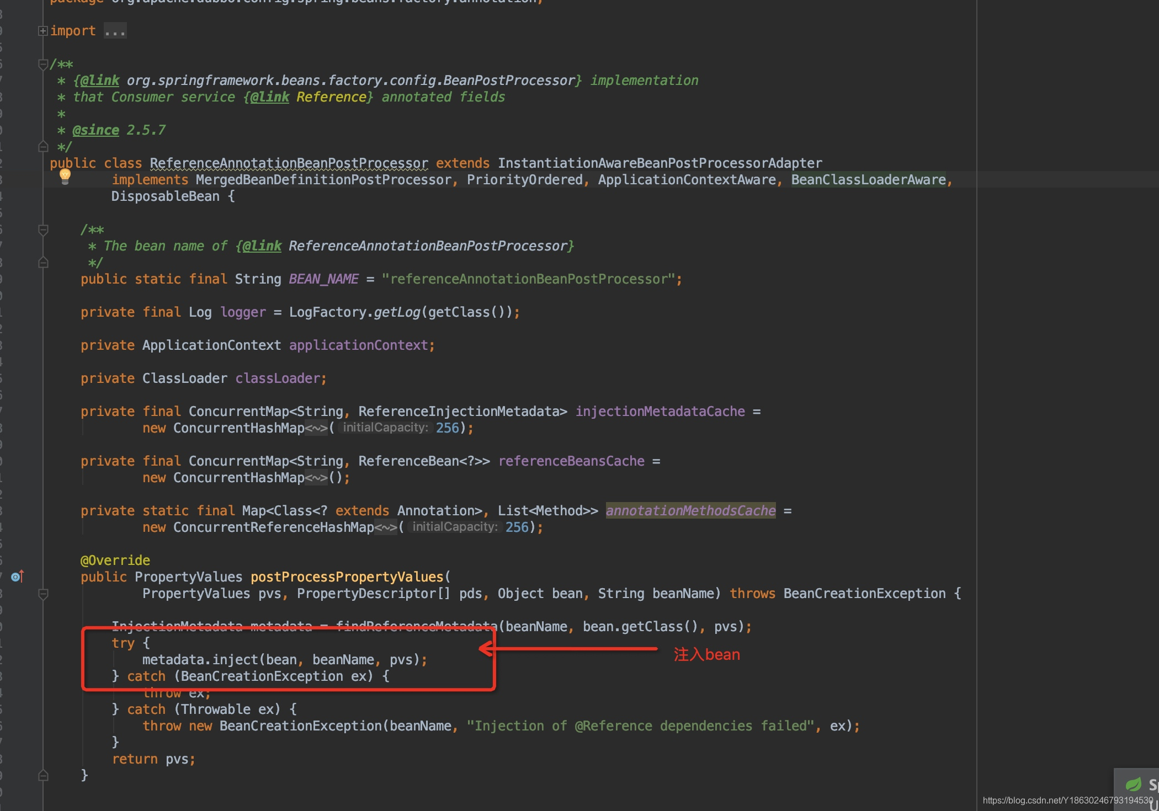Click the classLoader field name
The width and height of the screenshot is (1159, 811).
(278, 378)
